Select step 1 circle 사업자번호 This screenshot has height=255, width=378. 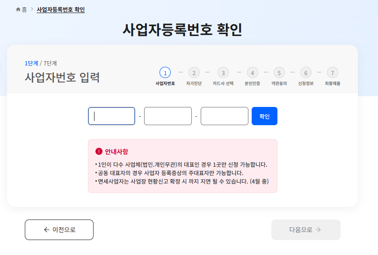(165, 72)
